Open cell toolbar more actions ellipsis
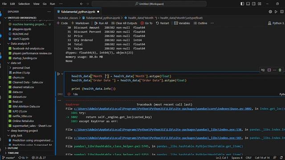 click(x=274, y=70)
